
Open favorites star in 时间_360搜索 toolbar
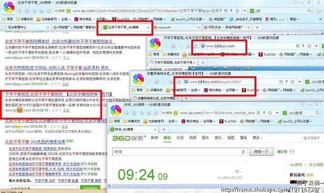tap(149, 113)
